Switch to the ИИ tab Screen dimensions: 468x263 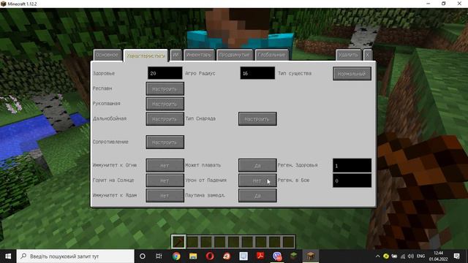(176, 55)
